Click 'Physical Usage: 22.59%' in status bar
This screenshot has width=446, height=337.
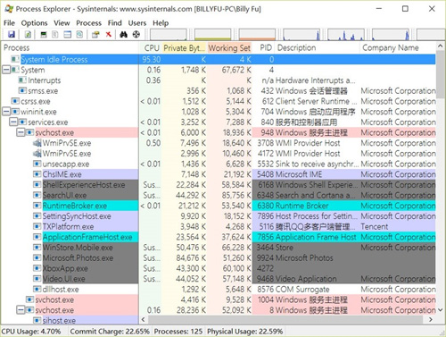coord(245,332)
